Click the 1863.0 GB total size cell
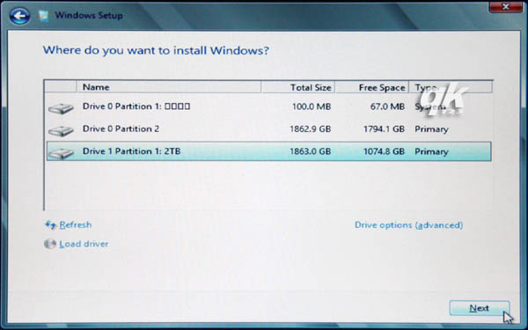 coord(310,151)
